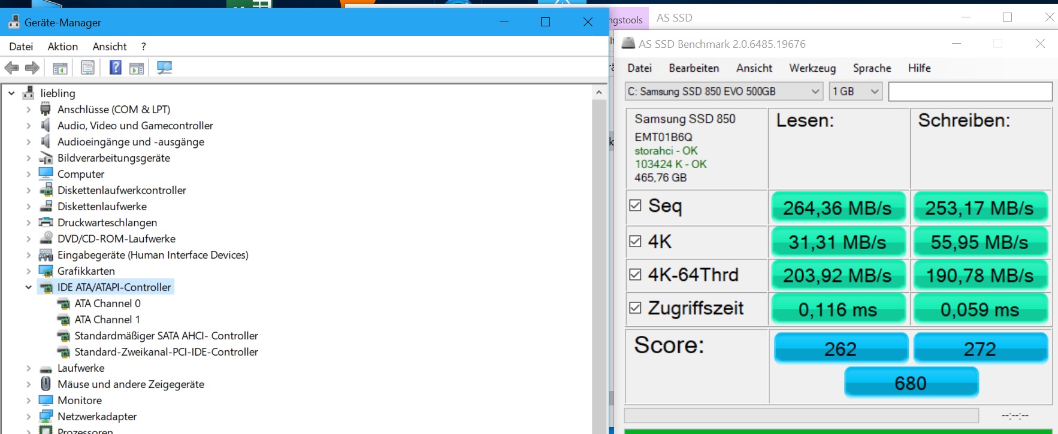The height and width of the screenshot is (434, 1058).
Task: Select the Laufwerke drive icon
Action: pos(46,368)
